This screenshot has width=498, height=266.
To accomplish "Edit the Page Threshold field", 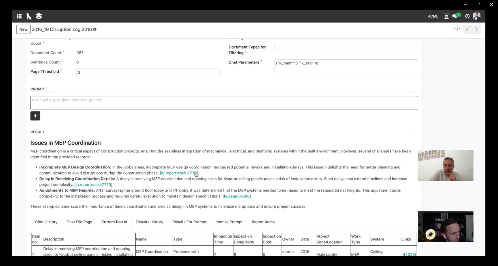I will 148,72.
